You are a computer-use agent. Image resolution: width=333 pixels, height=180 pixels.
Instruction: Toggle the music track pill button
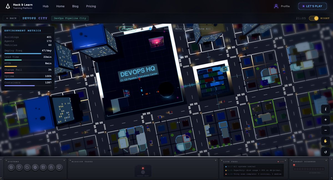pyautogui.click(x=128, y=29)
